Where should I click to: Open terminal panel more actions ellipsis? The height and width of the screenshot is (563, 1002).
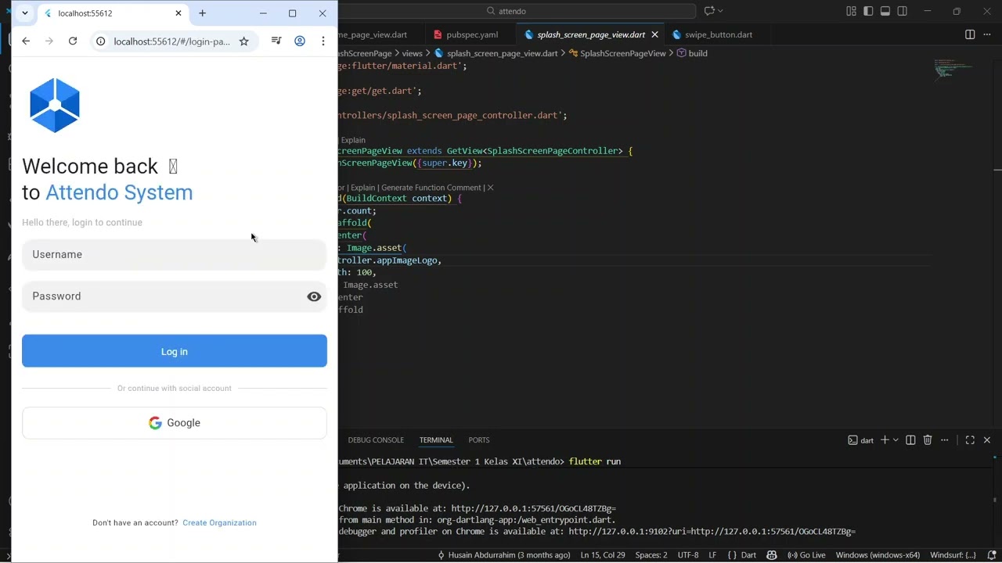click(x=946, y=440)
